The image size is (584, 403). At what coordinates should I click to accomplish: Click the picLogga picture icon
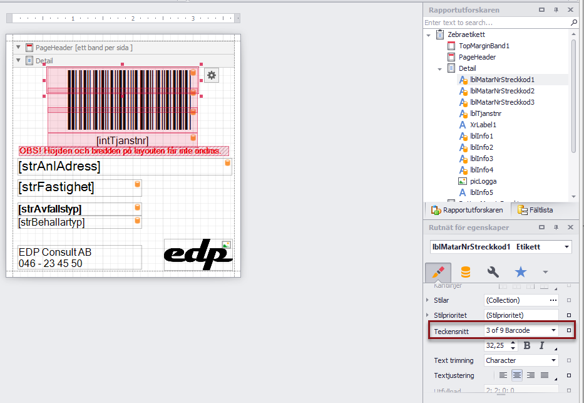pos(462,181)
